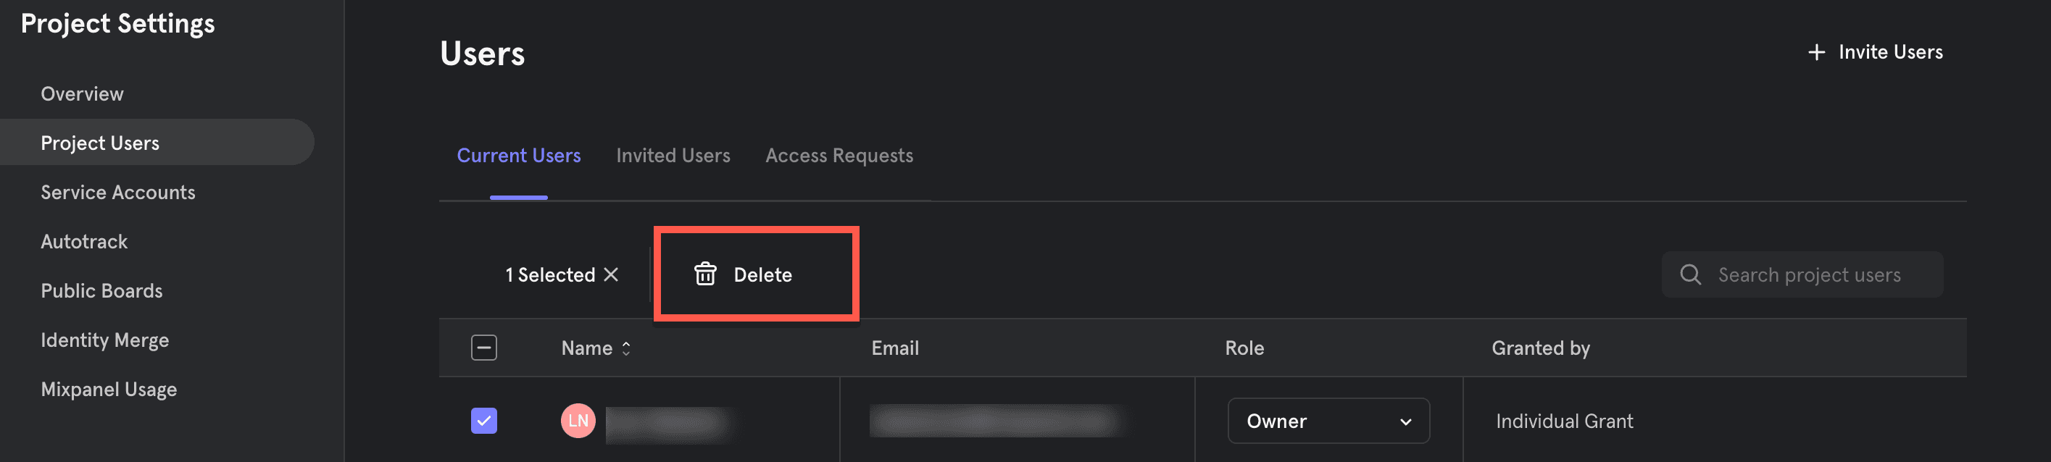Image resolution: width=2051 pixels, height=462 pixels.
Task: Toggle the select-all header checkbox
Action: pos(484,348)
